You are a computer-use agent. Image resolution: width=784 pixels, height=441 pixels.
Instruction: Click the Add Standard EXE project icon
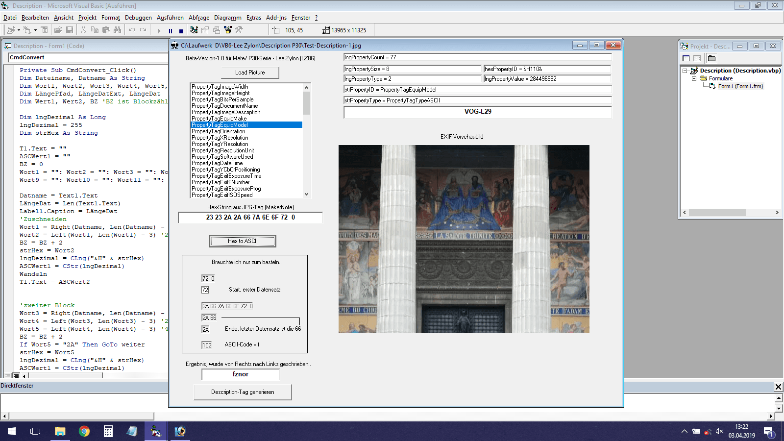click(x=10, y=30)
